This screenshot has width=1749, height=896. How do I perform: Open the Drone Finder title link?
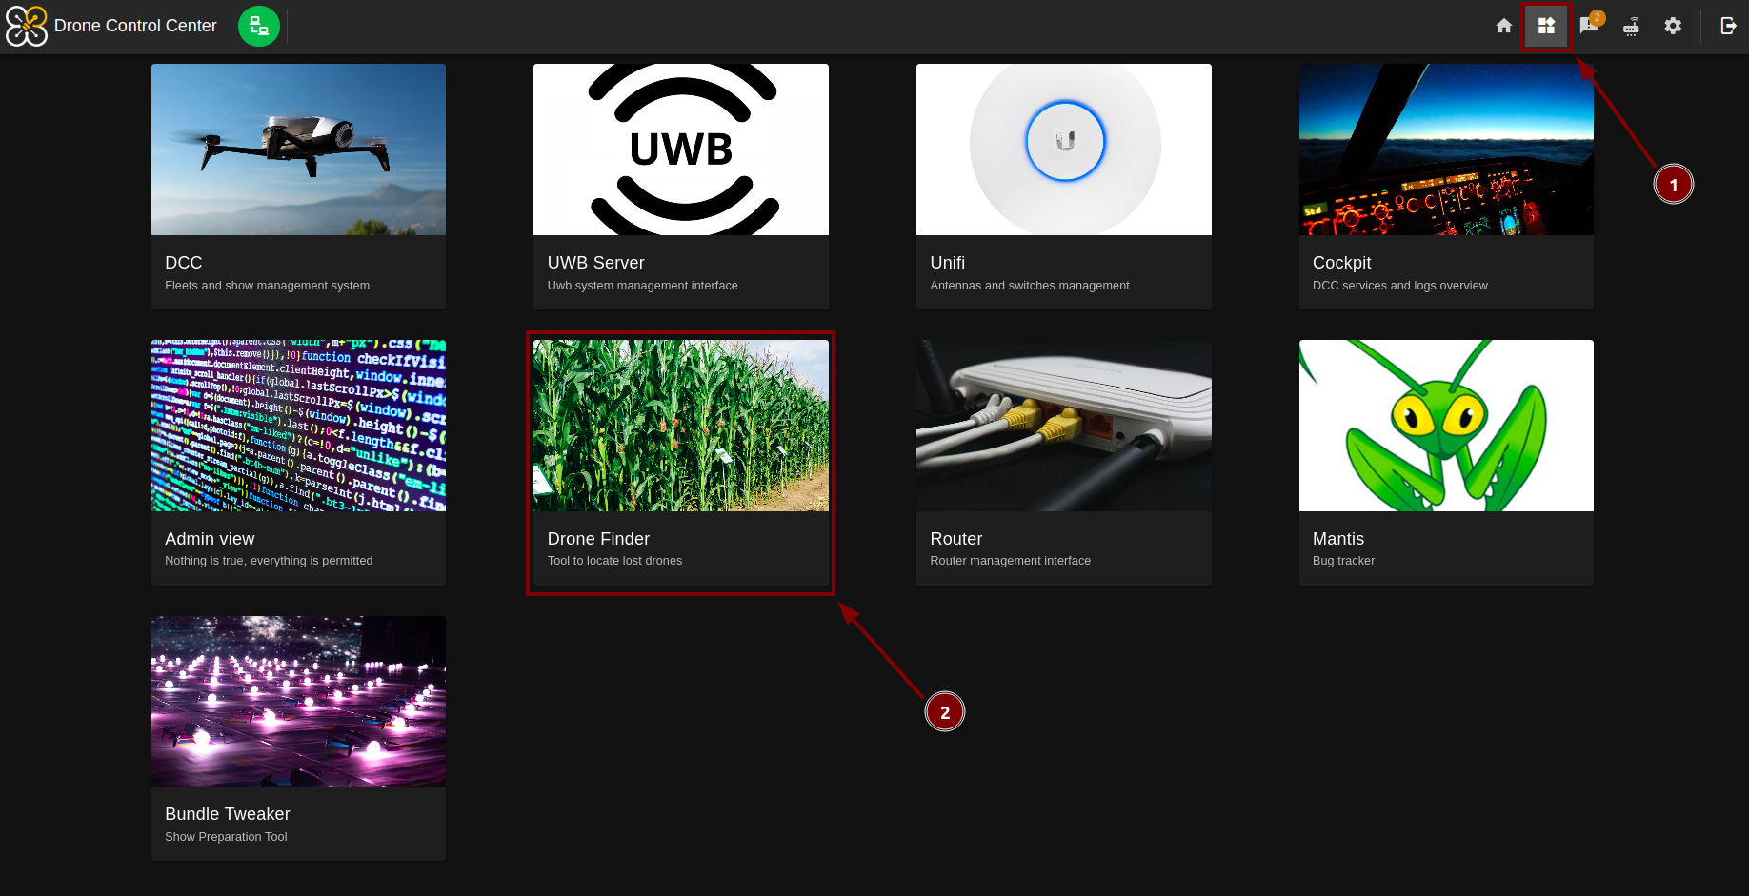click(x=598, y=539)
